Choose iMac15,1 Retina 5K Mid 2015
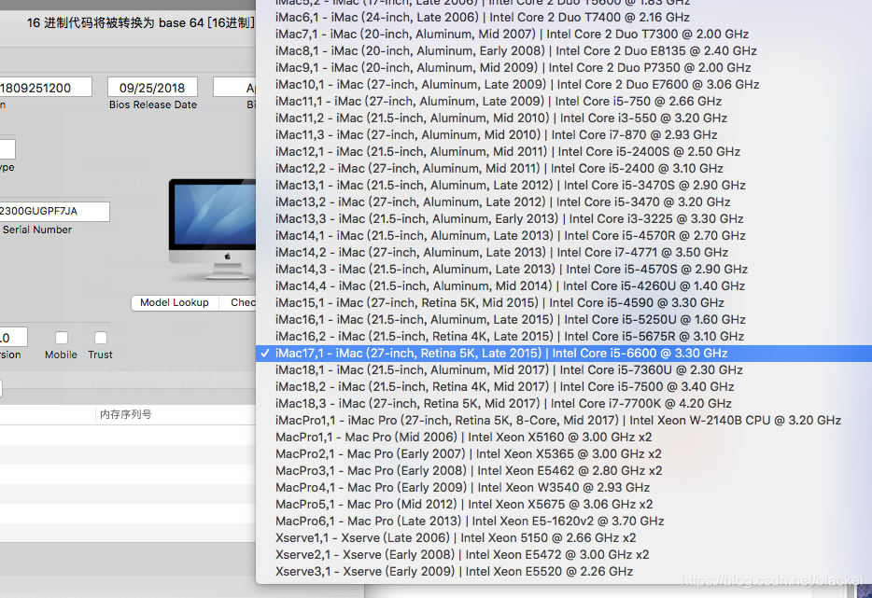This screenshot has height=598, width=872. pyautogui.click(x=564, y=302)
